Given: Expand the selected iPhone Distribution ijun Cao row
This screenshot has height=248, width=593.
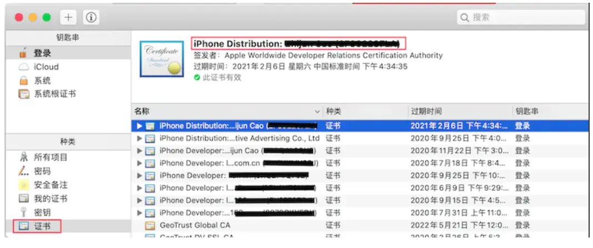Looking at the screenshot, I should 139,126.
